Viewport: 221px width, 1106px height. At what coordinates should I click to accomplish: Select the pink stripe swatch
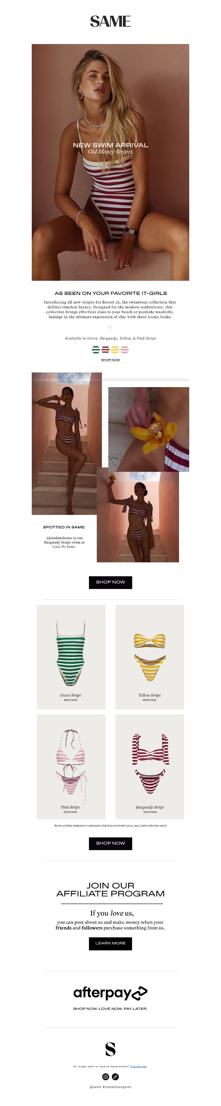pos(125,349)
